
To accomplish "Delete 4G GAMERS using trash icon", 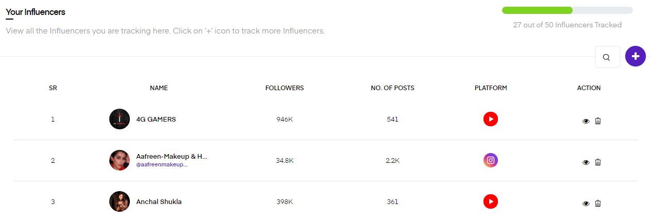I will tap(598, 121).
